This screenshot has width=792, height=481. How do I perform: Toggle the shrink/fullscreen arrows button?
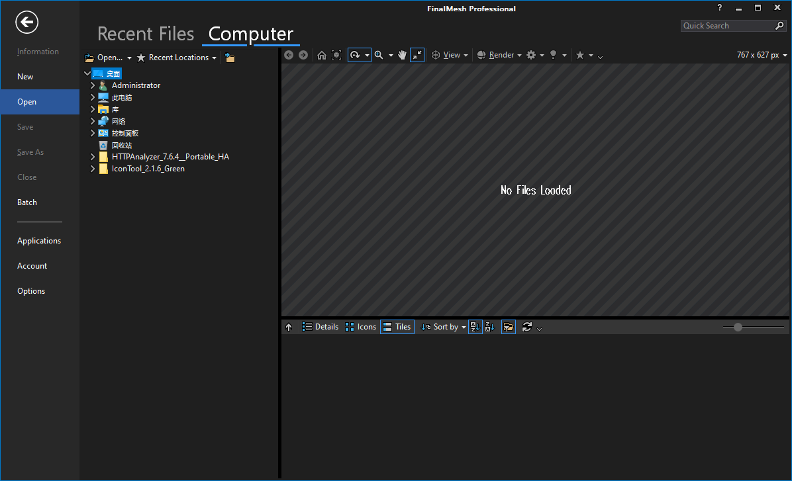pos(417,55)
